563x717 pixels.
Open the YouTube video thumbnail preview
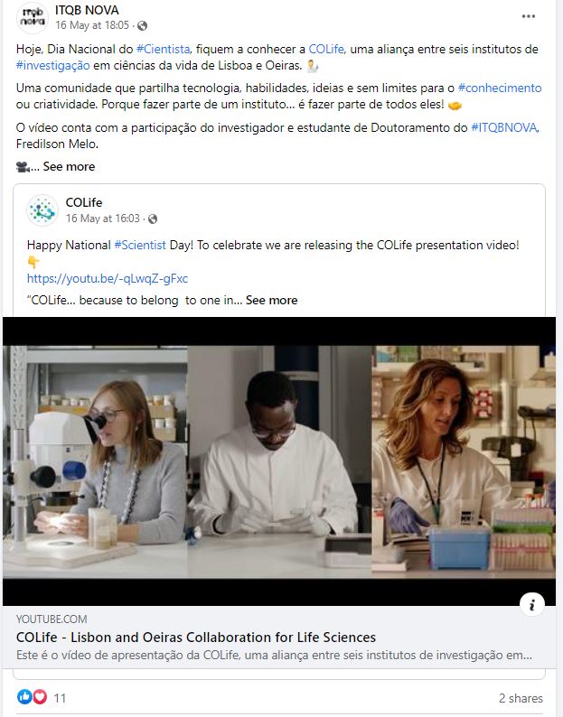pyautogui.click(x=279, y=461)
